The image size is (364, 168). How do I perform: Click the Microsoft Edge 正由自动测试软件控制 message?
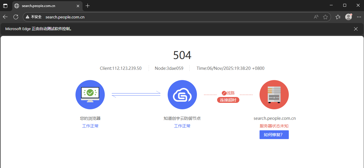pos(39,29)
